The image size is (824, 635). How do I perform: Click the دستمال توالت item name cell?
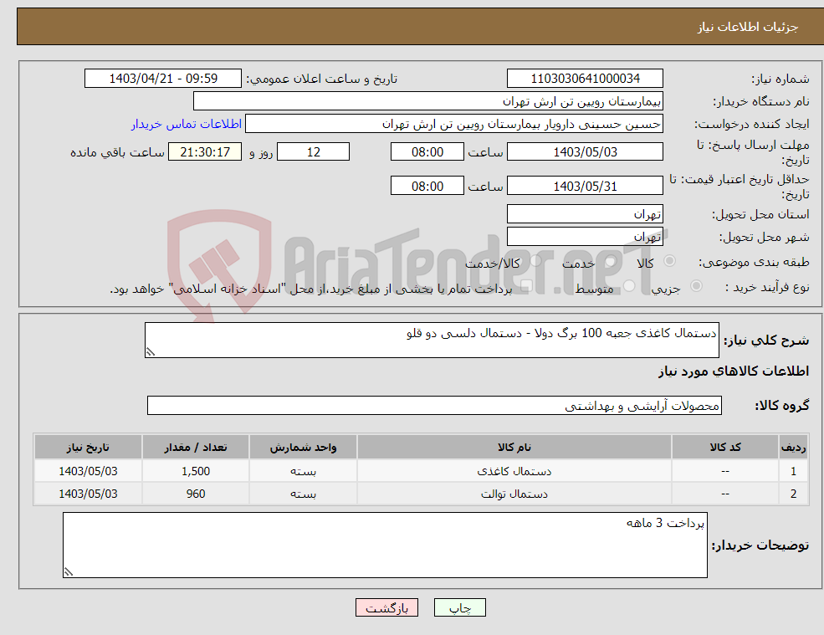(x=514, y=494)
